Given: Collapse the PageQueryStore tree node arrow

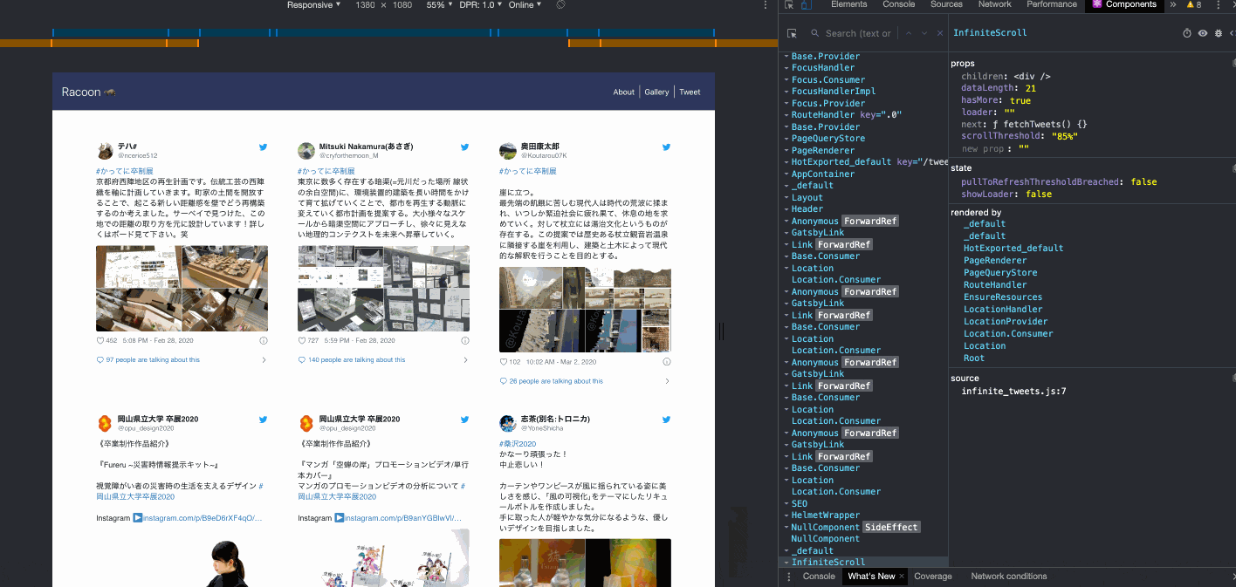Looking at the screenshot, I should tap(786, 139).
